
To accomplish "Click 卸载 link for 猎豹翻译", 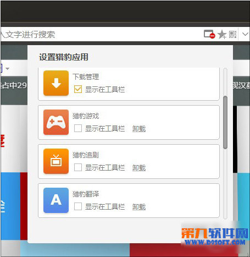I will tap(139, 207).
